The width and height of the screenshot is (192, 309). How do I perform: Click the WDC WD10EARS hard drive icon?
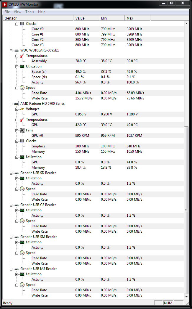(x=17, y=50)
